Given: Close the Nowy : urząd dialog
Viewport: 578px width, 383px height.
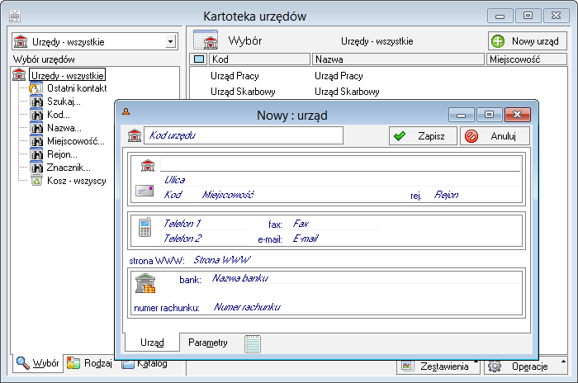Looking at the screenshot, I should (518, 115).
